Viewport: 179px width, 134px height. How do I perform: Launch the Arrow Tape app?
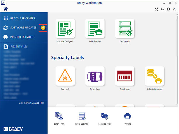pos(95,76)
